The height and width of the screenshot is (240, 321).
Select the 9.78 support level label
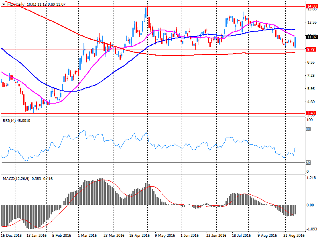coord(311,49)
